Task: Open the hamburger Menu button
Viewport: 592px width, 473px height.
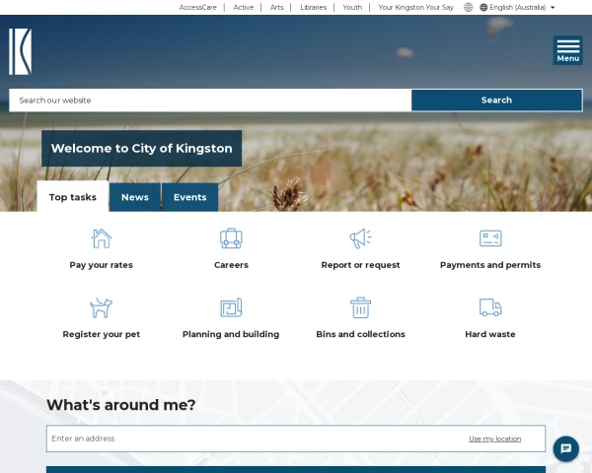Action: coord(567,50)
